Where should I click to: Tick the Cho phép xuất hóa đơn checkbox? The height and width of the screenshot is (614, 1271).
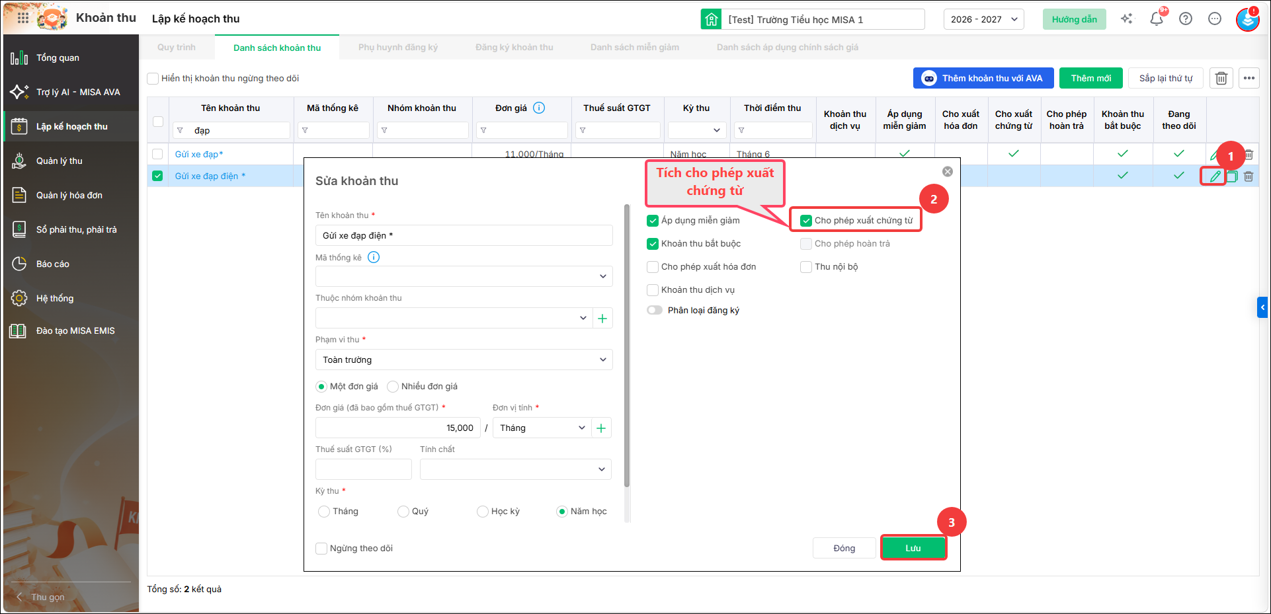(x=653, y=267)
